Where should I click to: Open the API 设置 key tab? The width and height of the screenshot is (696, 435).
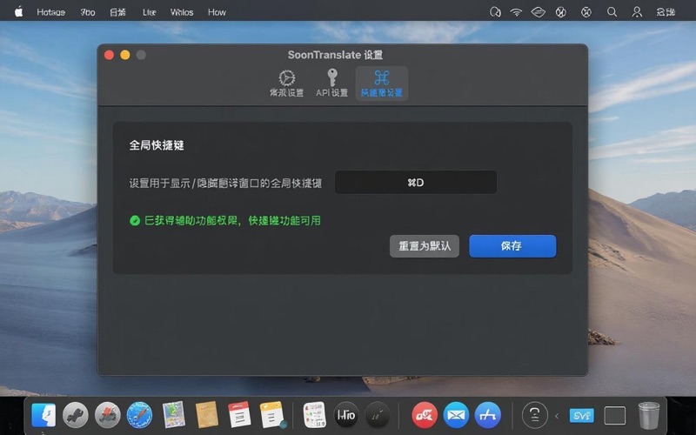pyautogui.click(x=331, y=84)
